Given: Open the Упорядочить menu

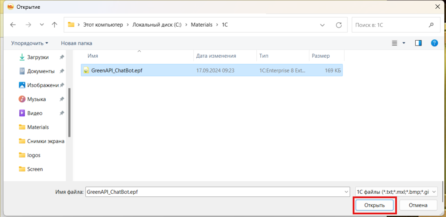Looking at the screenshot, I should coord(29,43).
